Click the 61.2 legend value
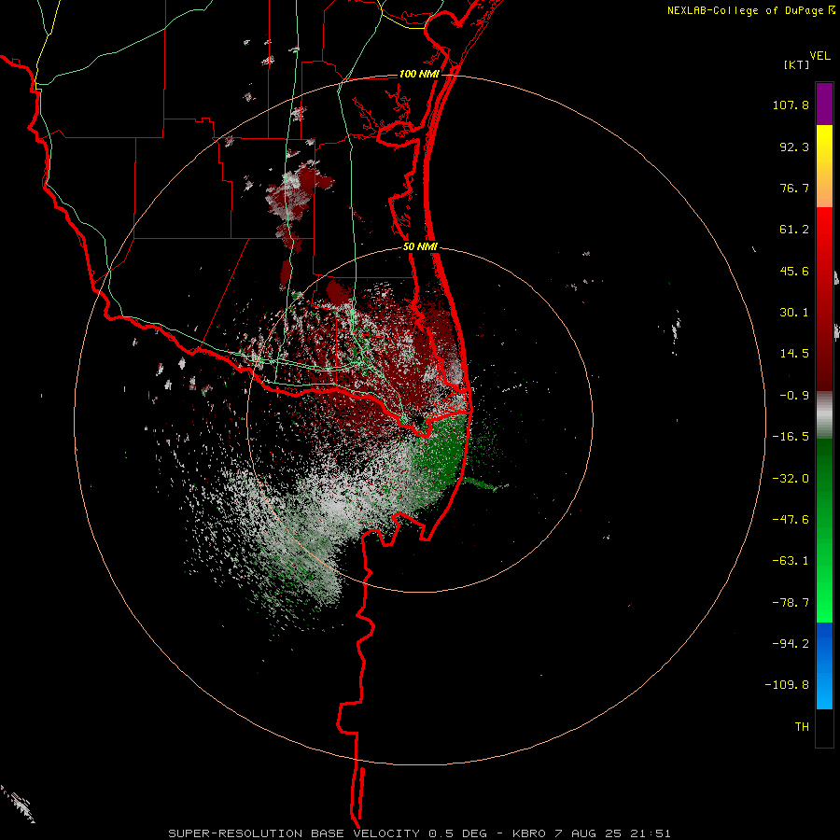 (794, 230)
